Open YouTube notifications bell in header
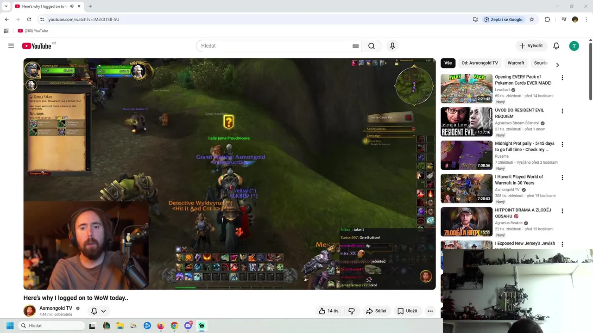593x333 pixels. 556,46
